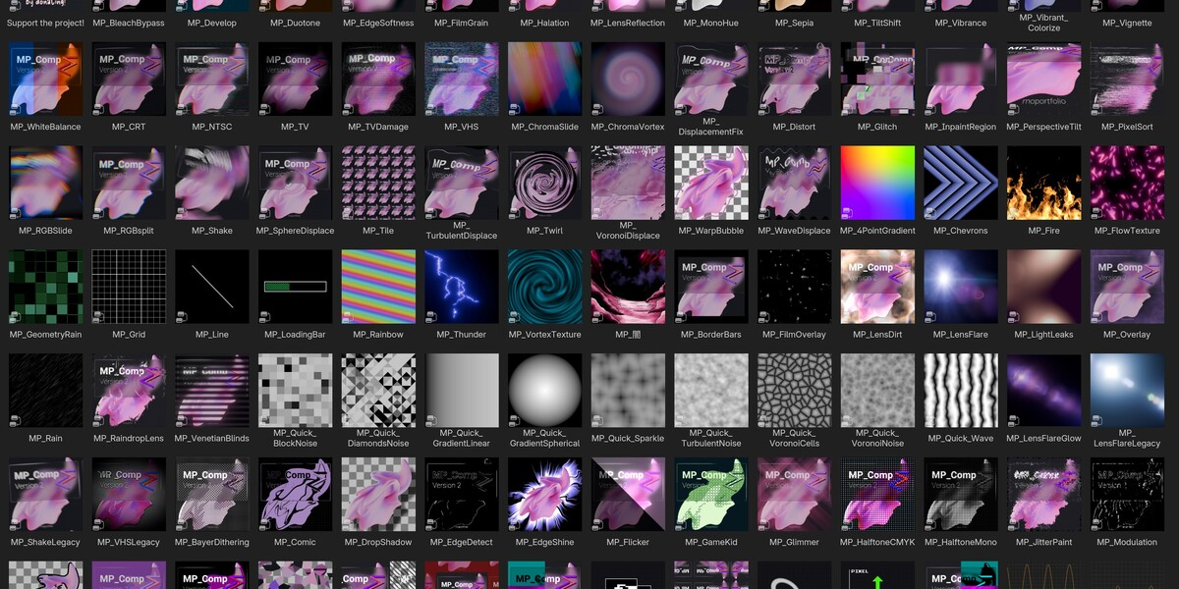Open the MP_Twirl spiral thumbnail
This screenshot has width=1179, height=589.
[x=544, y=183]
